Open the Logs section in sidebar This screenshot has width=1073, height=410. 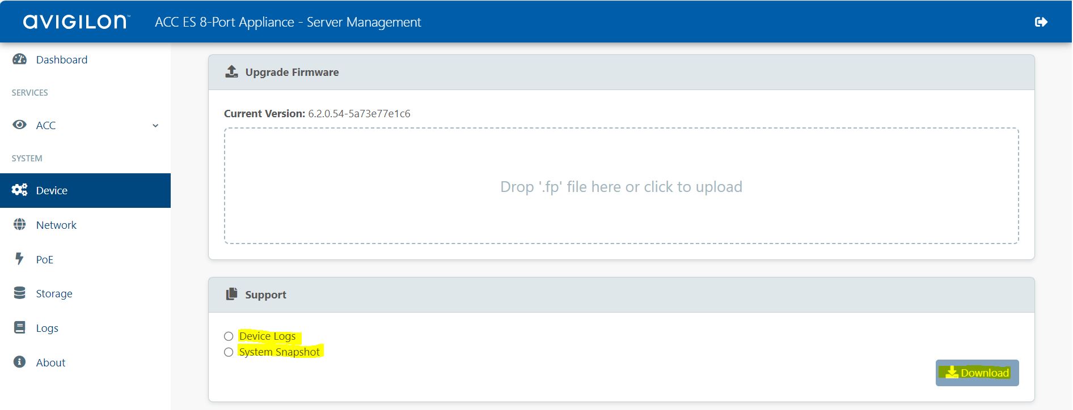click(47, 328)
